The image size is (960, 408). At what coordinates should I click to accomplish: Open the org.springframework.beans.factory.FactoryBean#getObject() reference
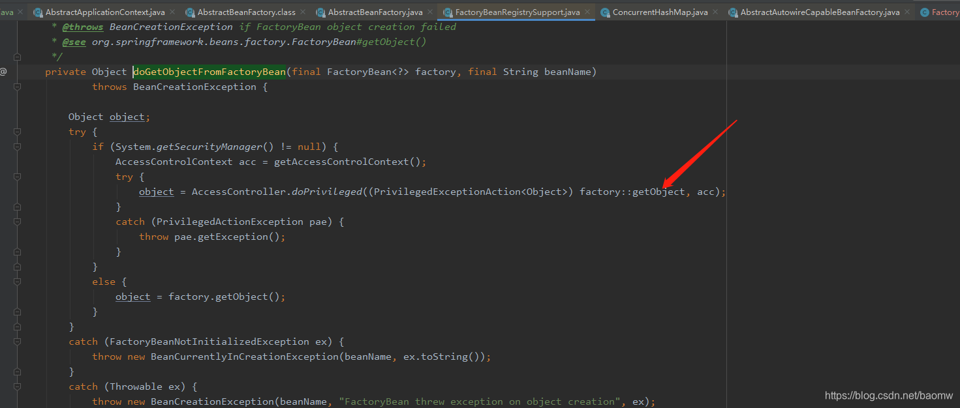click(x=258, y=42)
